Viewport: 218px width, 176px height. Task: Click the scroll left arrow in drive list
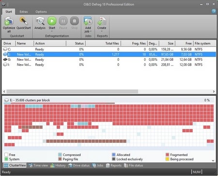pos(4,91)
